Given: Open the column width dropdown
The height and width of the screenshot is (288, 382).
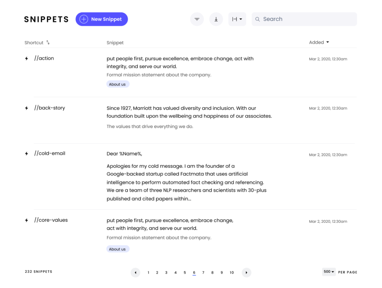Looking at the screenshot, I should point(237,19).
